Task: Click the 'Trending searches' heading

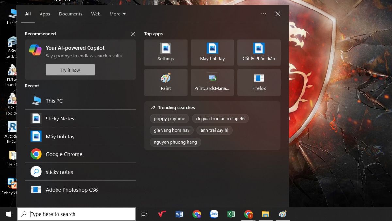Action: click(176, 108)
